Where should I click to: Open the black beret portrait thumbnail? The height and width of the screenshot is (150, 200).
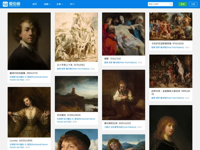coord(76,139)
